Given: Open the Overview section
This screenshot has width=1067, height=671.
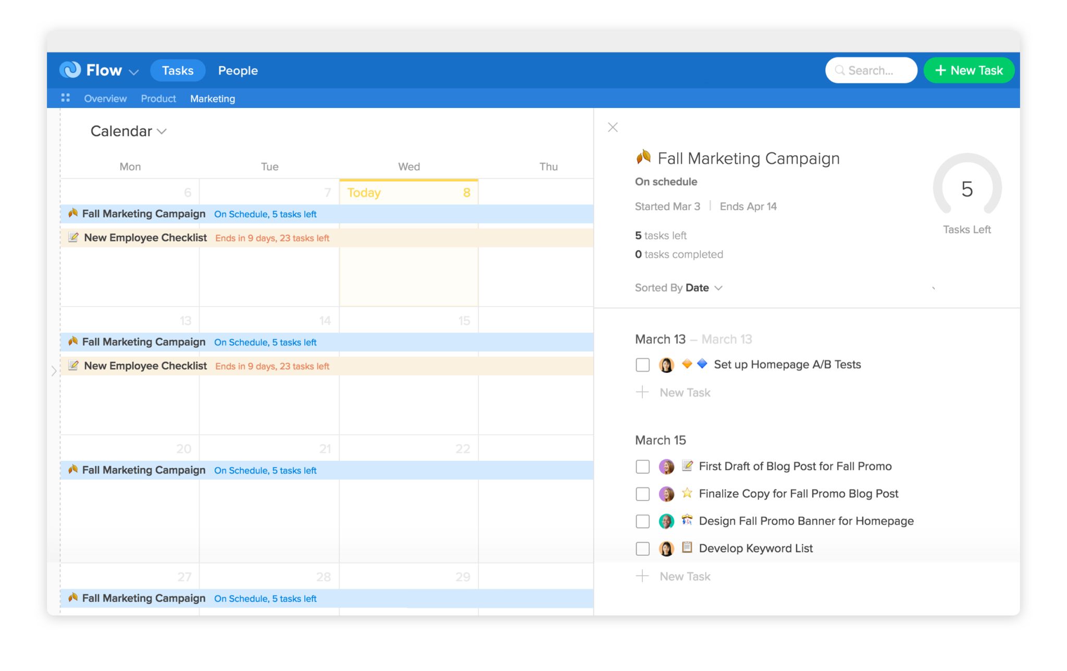Looking at the screenshot, I should [x=105, y=99].
